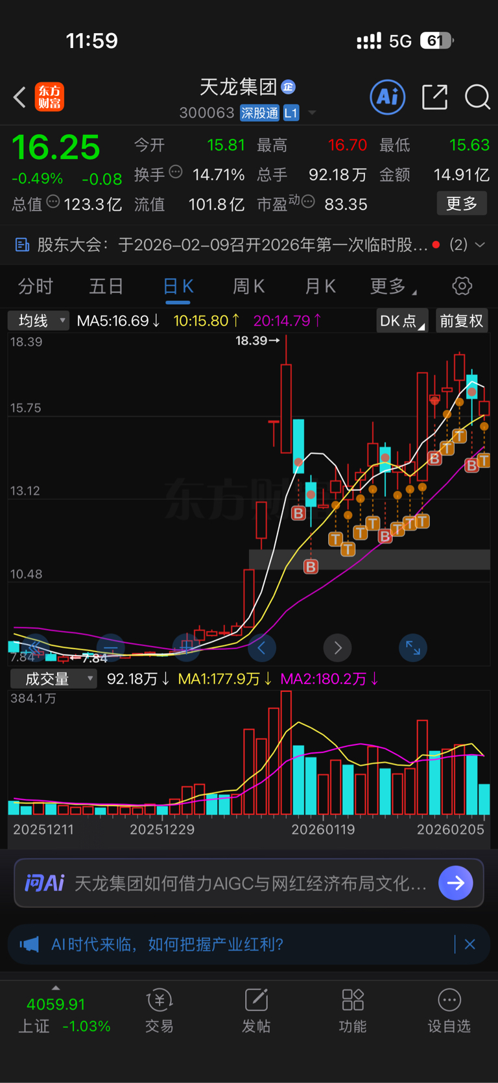Open the 前复权 adjustment selector
The width and height of the screenshot is (498, 1083).
coord(462,320)
